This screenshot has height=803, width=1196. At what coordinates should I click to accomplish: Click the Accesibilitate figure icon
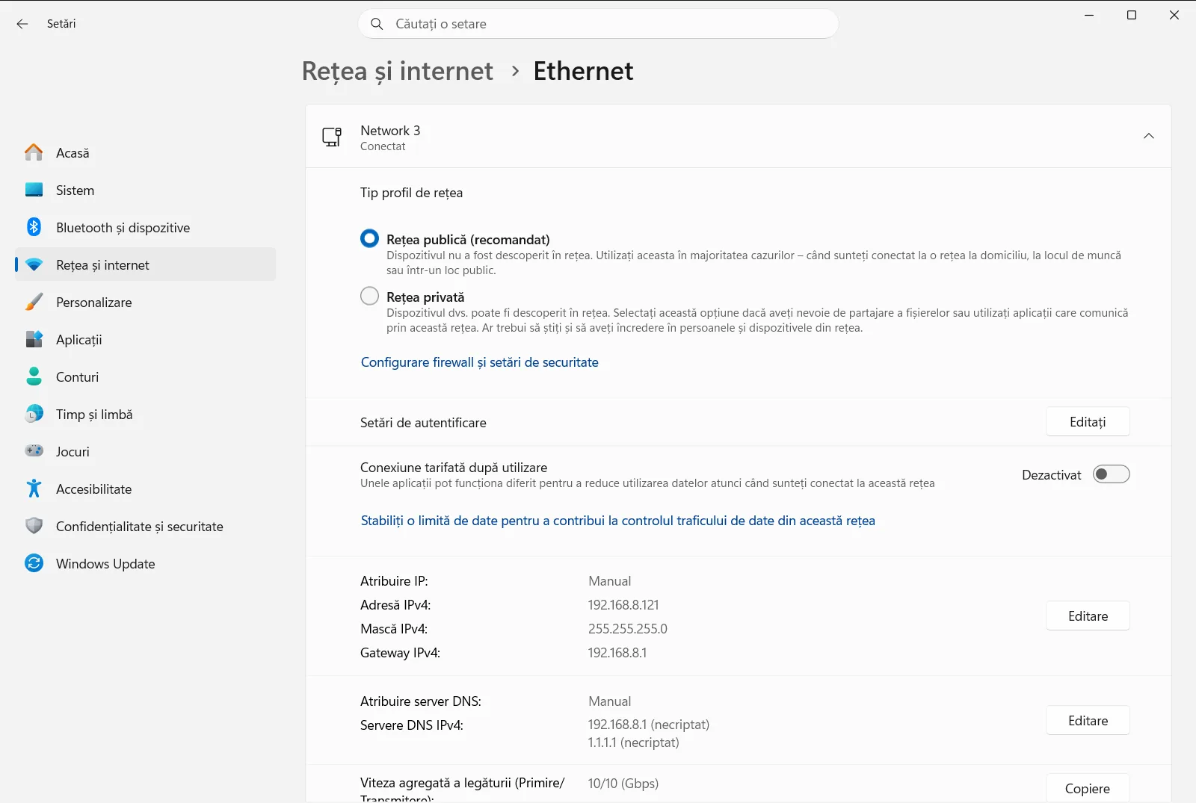tap(34, 489)
